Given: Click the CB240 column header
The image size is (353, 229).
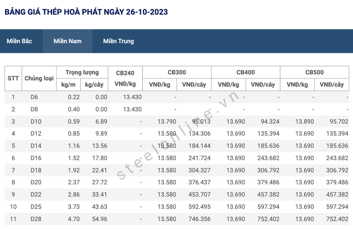Looking at the screenshot, I should [125, 78].
